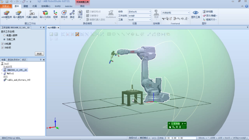Click the save icon in quick access toolbar
249x140 pixels.
click(x=7, y=1)
